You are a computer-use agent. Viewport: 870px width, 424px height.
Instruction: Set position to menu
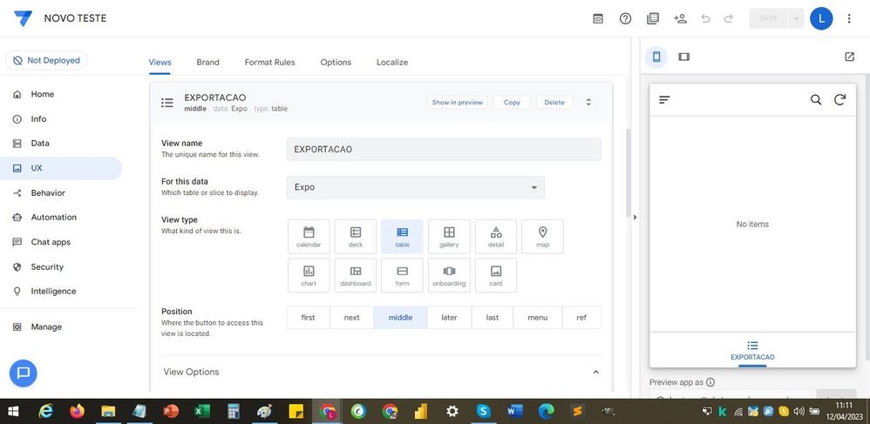[538, 318]
